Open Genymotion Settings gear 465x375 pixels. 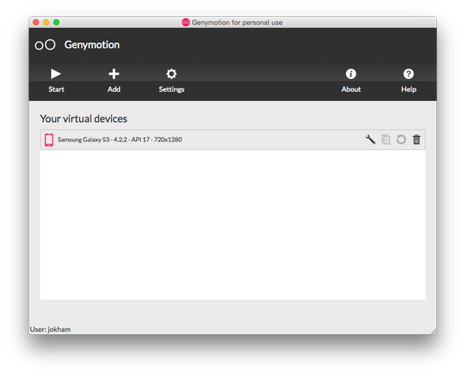(x=171, y=80)
